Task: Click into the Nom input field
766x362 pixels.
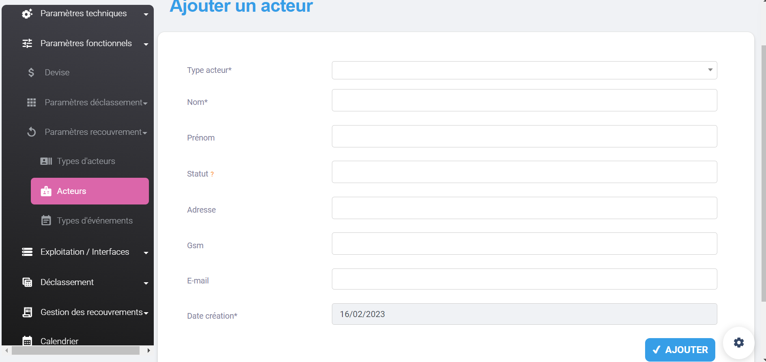Action: coord(524,100)
